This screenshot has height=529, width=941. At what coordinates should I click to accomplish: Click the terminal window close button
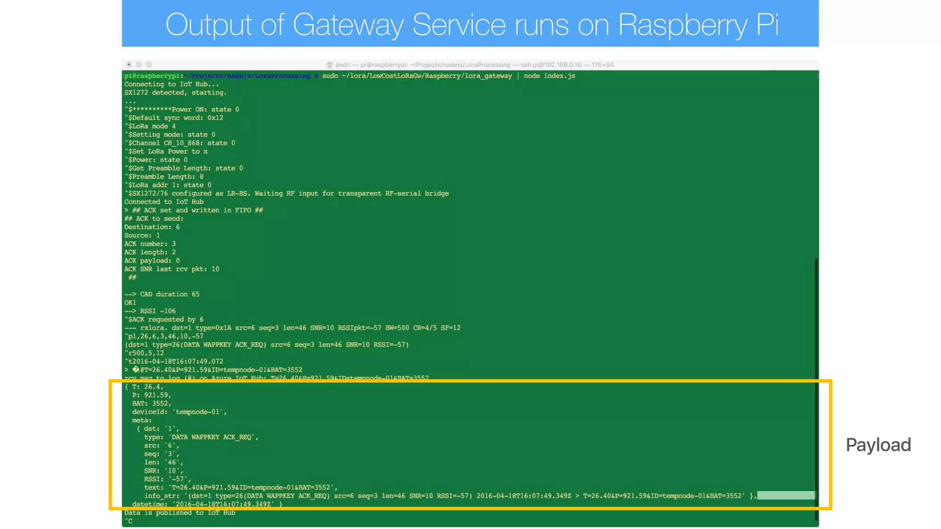click(129, 65)
